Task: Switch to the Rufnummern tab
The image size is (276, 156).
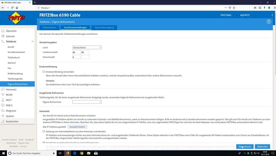Action: pos(49,27)
